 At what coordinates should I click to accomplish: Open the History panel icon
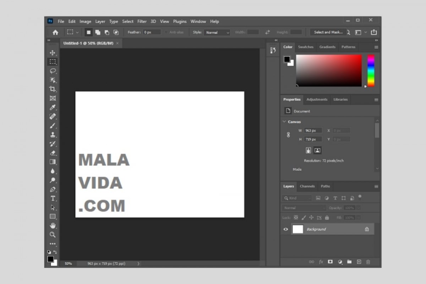pos(273,50)
